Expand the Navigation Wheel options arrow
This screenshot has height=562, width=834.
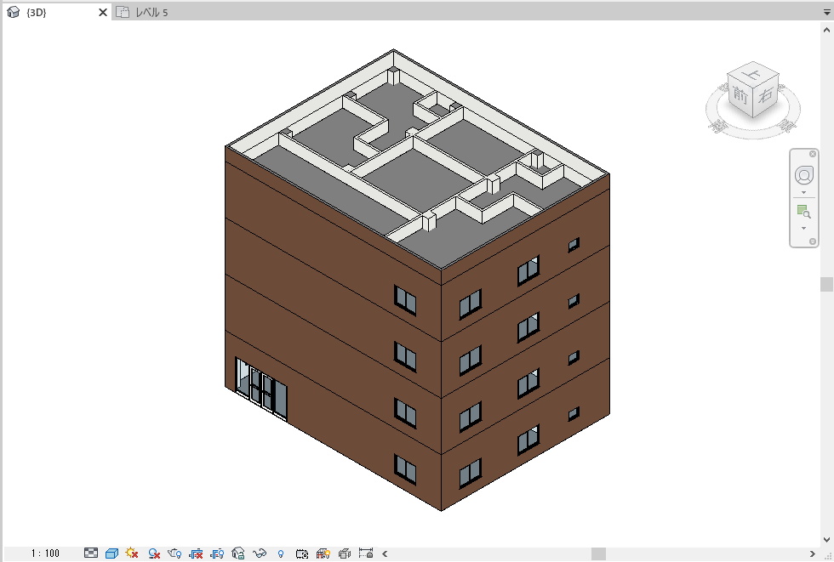tap(803, 193)
